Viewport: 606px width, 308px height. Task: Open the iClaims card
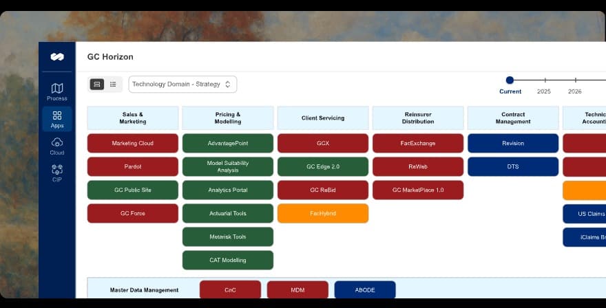pos(585,237)
